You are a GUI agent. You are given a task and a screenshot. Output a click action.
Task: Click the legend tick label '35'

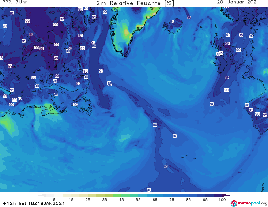[x=105, y=200]
